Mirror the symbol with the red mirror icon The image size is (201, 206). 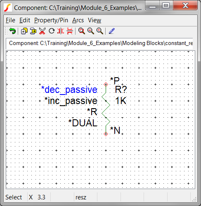pos(61,31)
